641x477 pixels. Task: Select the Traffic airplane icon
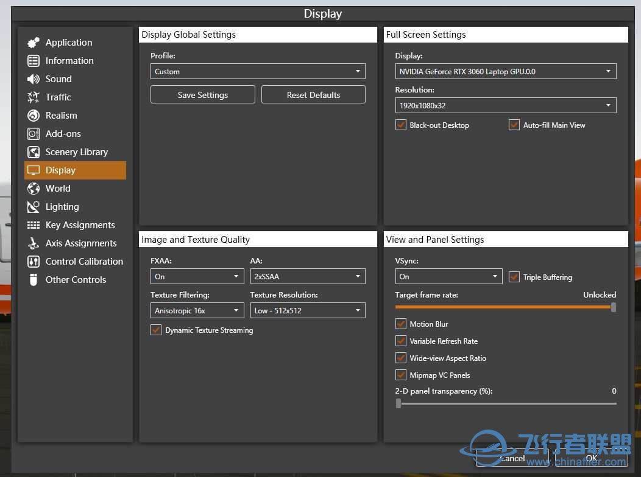[x=34, y=97]
